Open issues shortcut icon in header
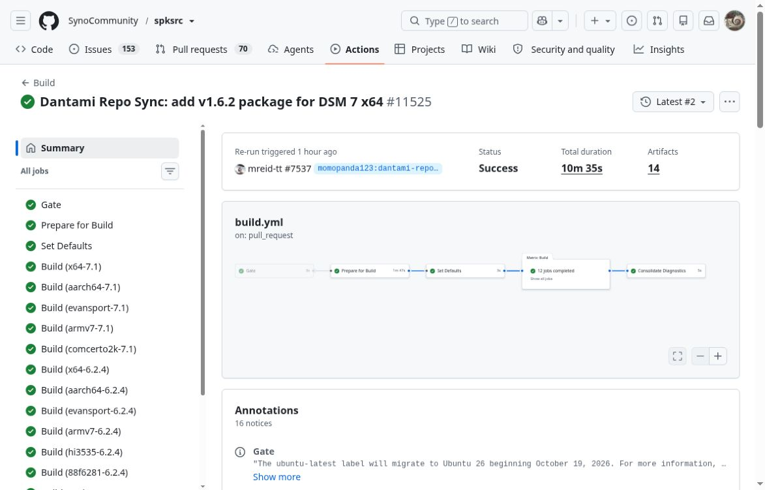 tap(631, 21)
